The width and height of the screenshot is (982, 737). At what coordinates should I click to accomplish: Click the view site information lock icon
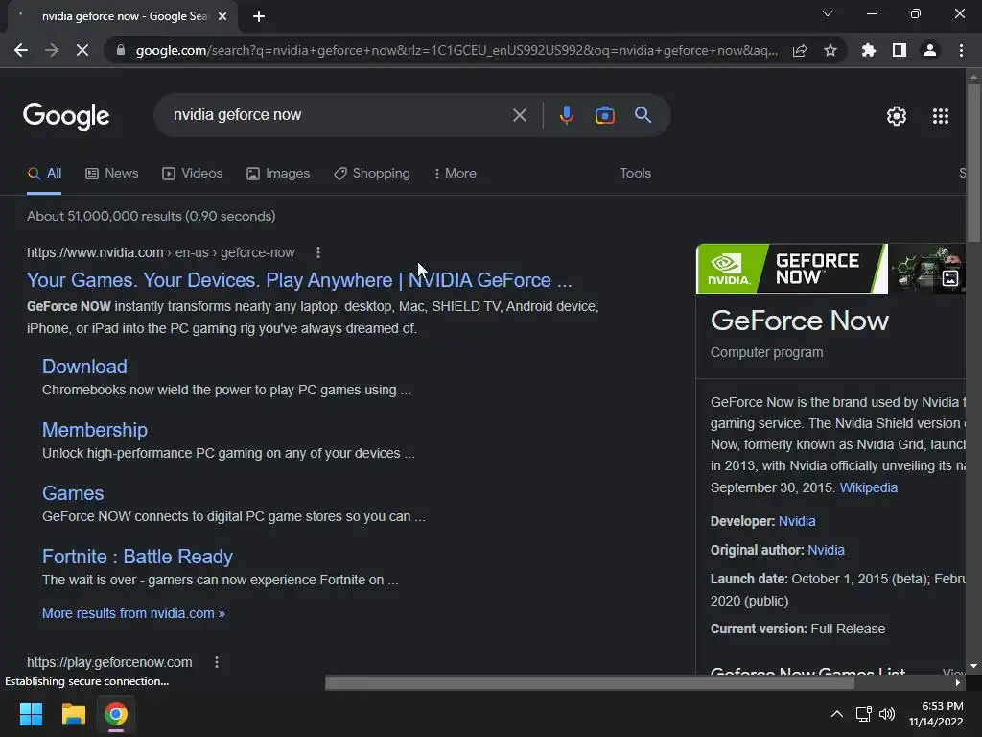[120, 50]
